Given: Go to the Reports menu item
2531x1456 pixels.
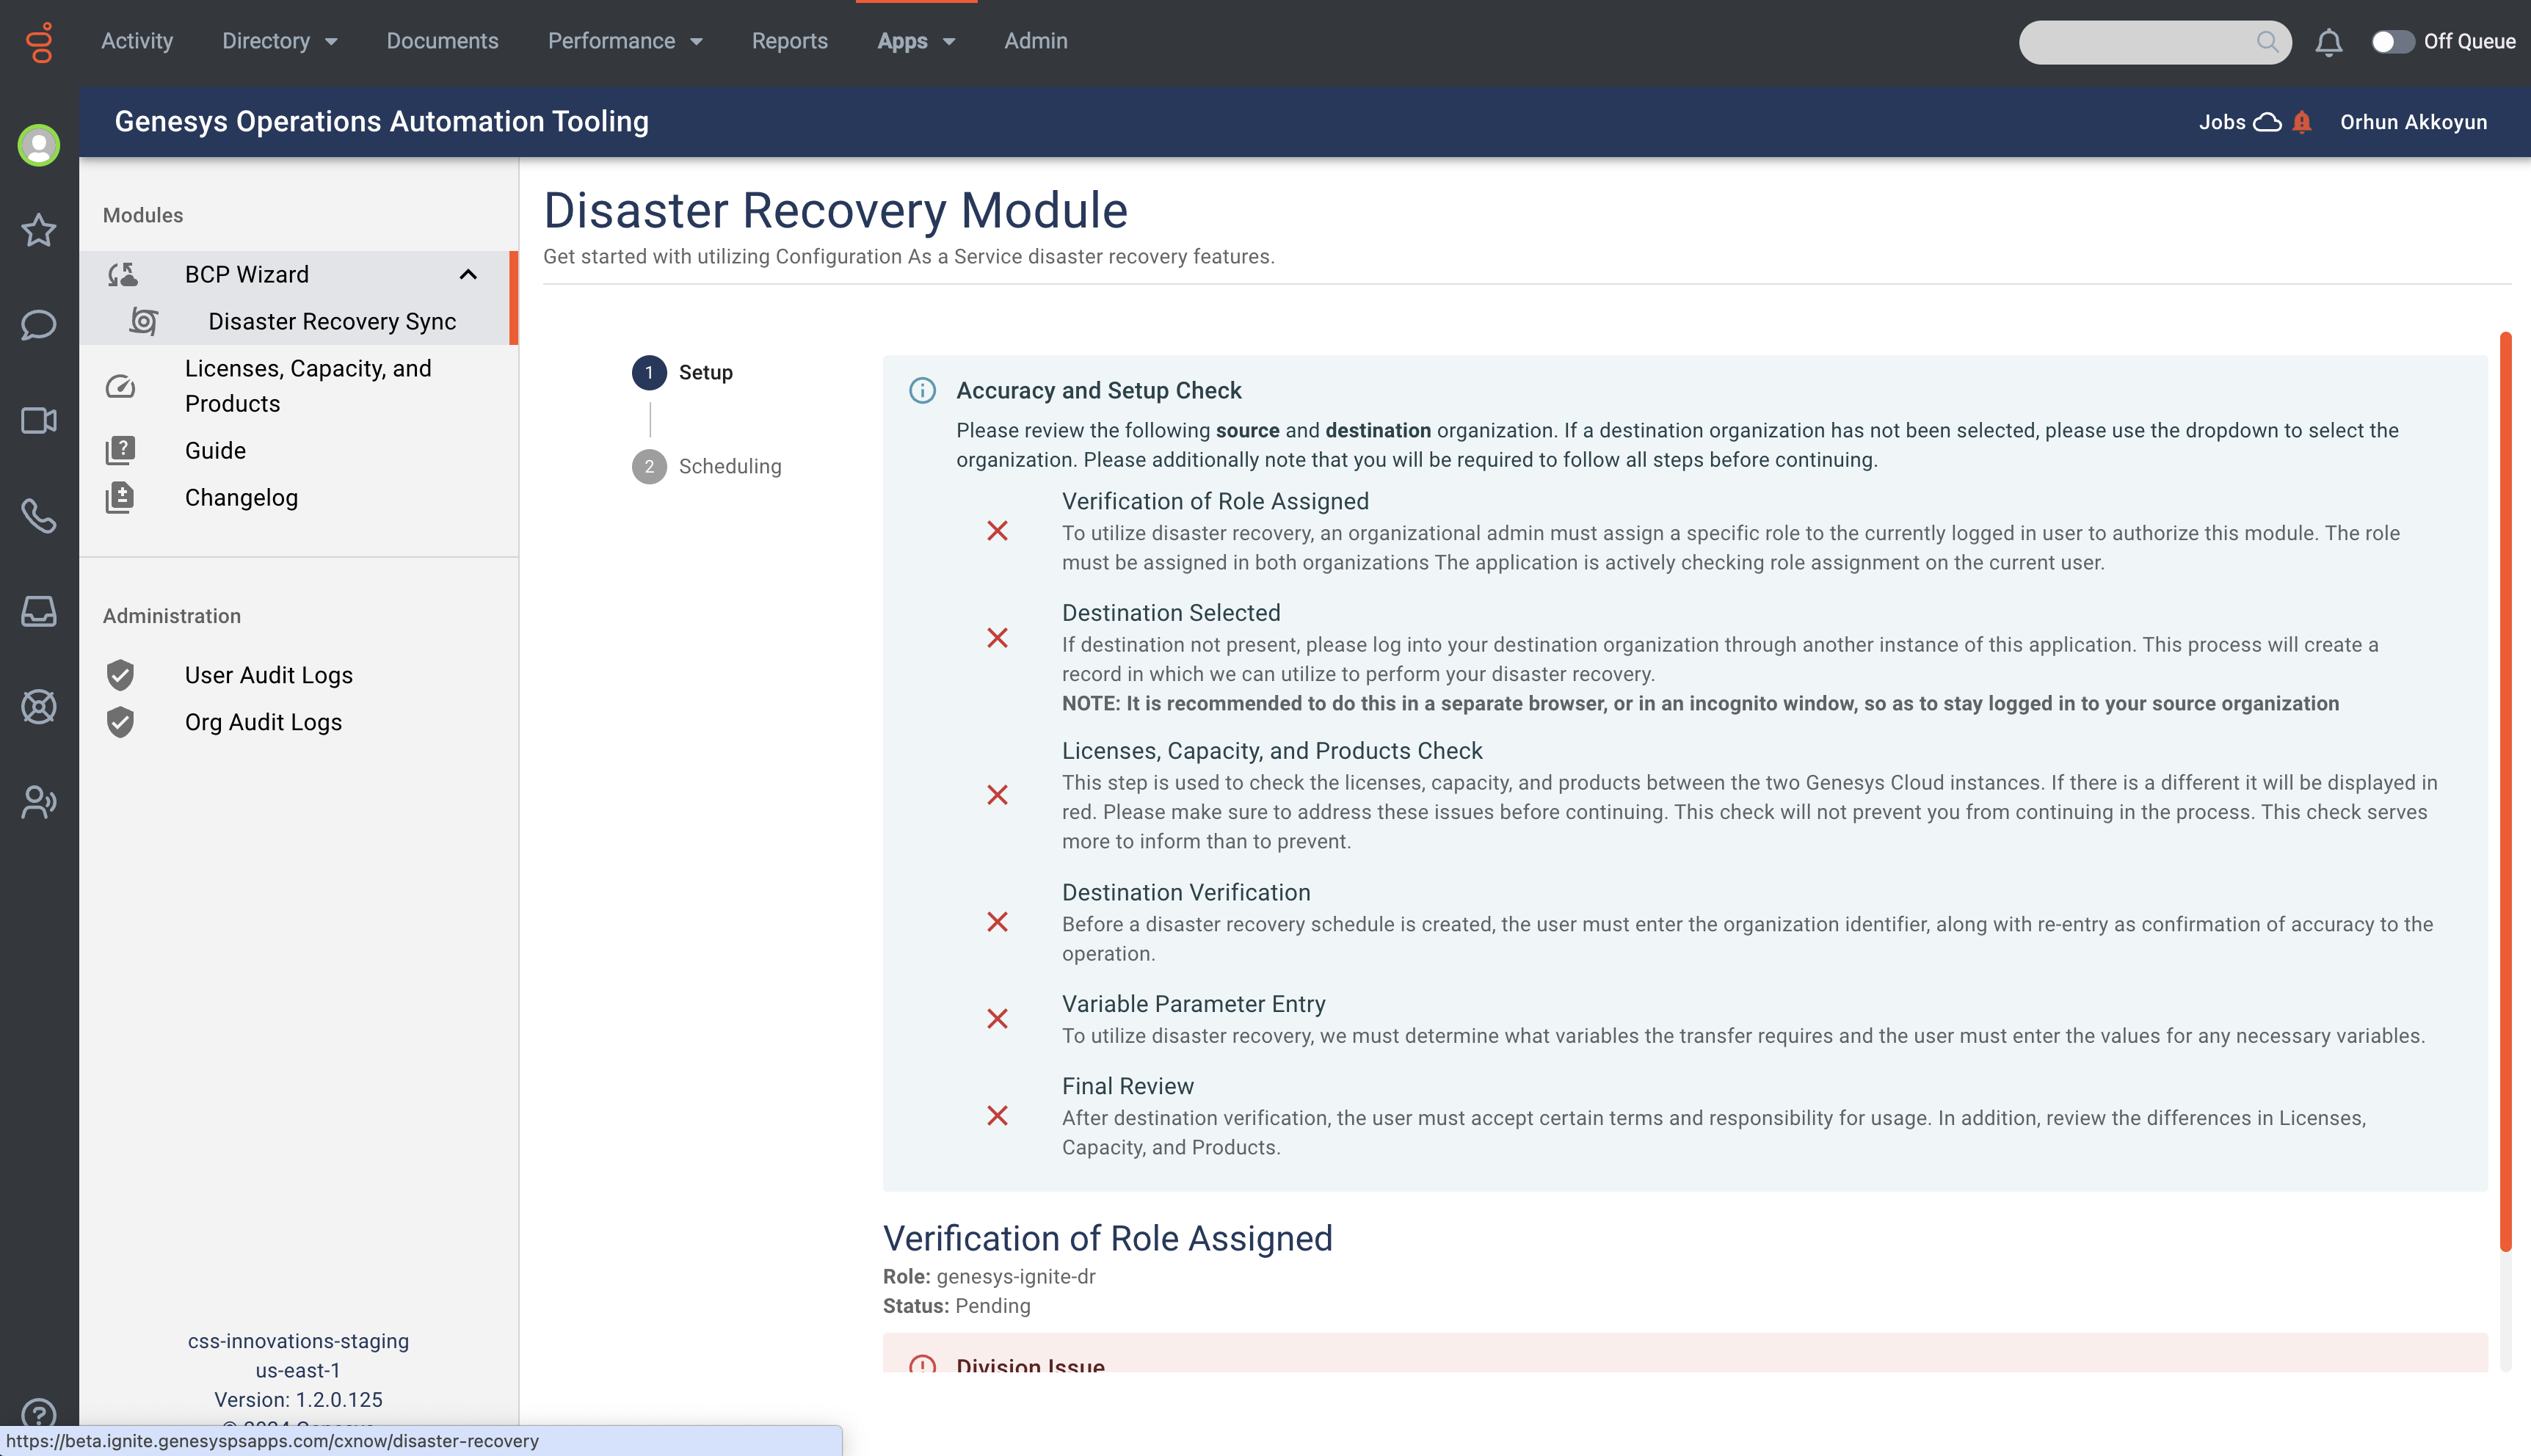Looking at the screenshot, I should click(x=789, y=41).
